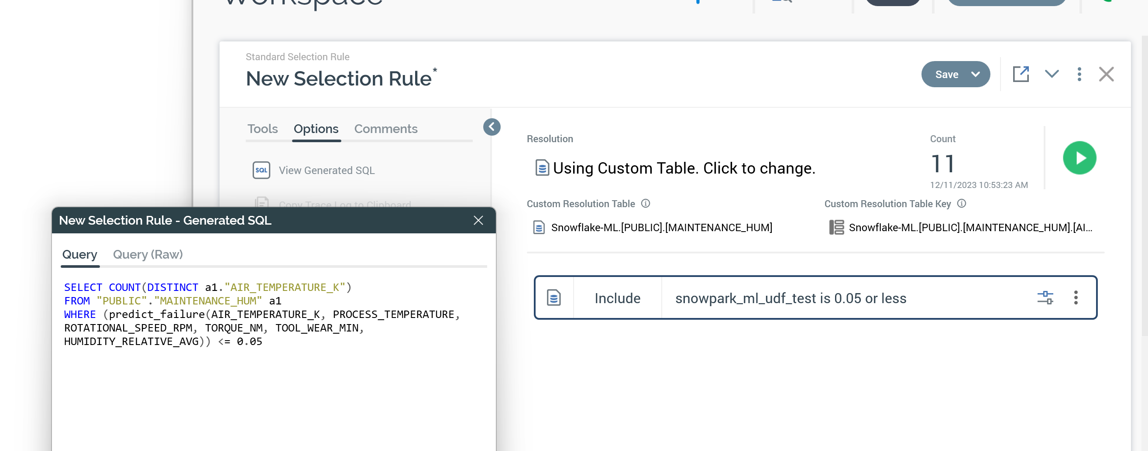Click View Generated SQL option
This screenshot has width=1148, height=451.
[x=326, y=171]
